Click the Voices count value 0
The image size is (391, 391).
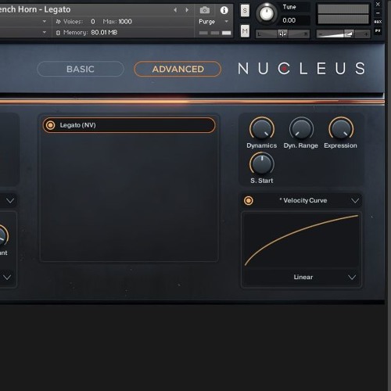(x=93, y=21)
